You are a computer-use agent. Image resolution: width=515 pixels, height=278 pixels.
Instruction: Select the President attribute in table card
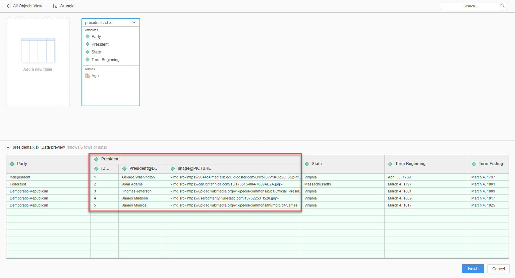click(x=100, y=44)
